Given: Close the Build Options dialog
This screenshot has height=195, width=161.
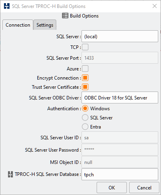Looking at the screenshot, I should point(155,6).
